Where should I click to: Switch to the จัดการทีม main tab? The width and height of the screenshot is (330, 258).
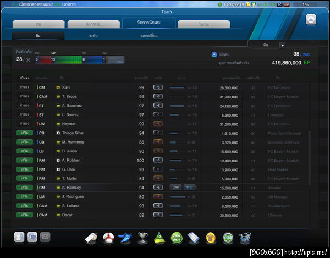(94, 24)
